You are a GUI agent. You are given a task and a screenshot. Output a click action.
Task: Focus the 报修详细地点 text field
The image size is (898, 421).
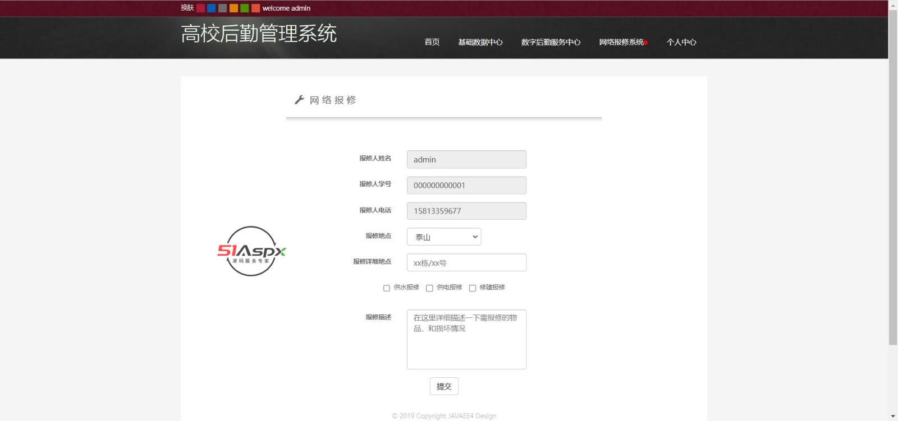point(466,262)
